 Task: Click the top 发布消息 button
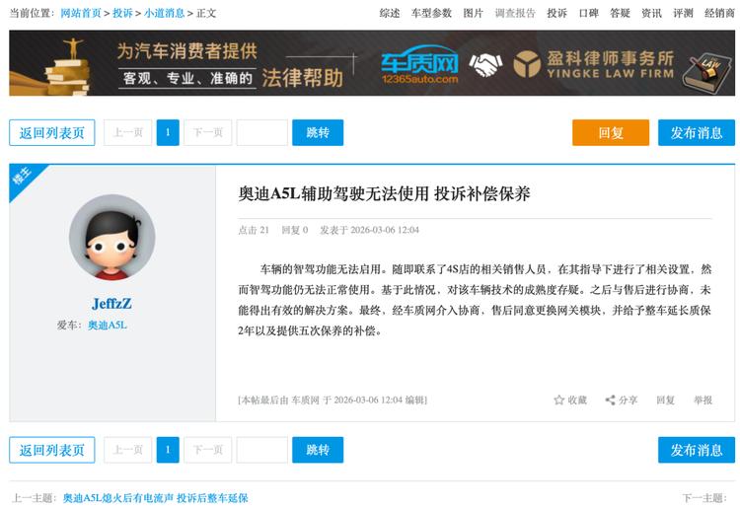point(696,132)
